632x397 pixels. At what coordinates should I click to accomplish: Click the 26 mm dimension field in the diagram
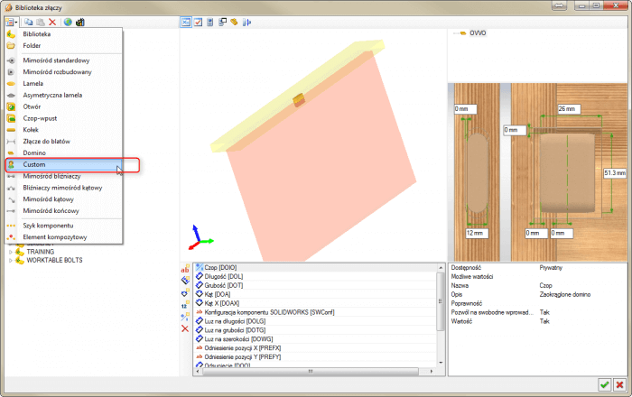(x=569, y=108)
